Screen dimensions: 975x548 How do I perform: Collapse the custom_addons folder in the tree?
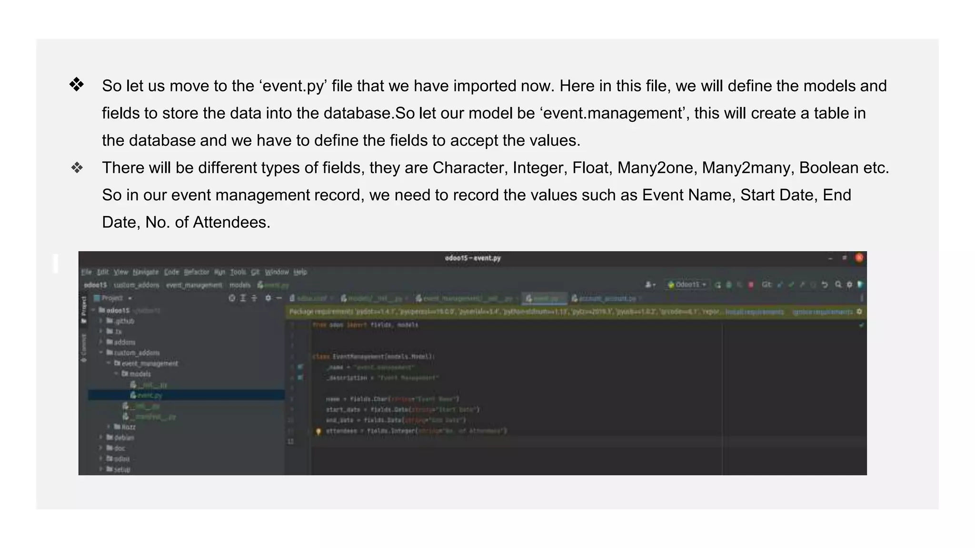pyautogui.click(x=101, y=352)
